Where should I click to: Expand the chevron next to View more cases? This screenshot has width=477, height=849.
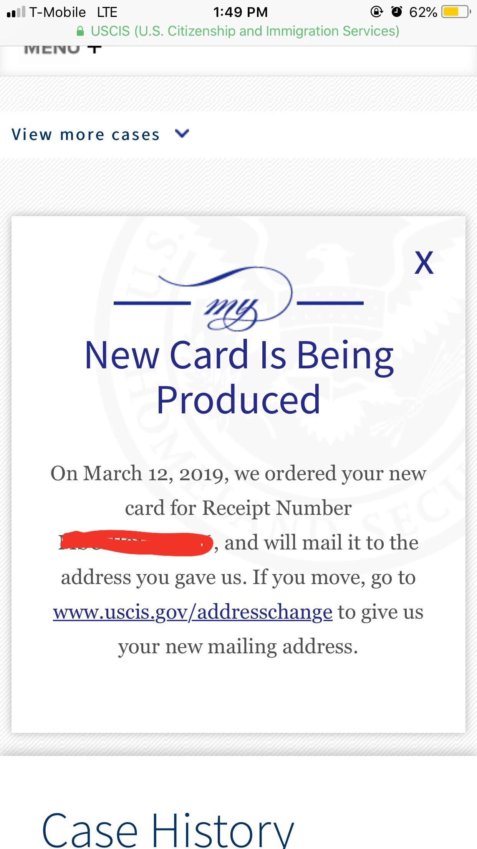tap(182, 134)
